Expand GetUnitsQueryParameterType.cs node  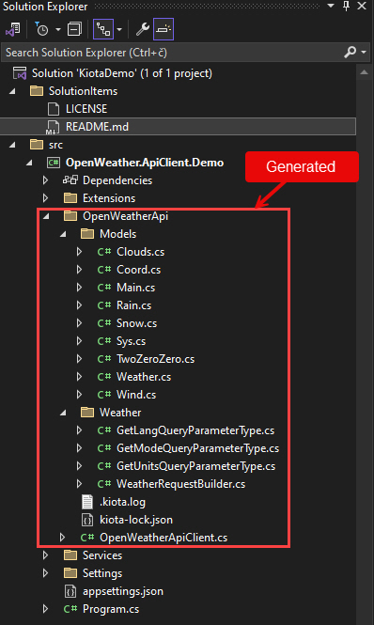79,466
